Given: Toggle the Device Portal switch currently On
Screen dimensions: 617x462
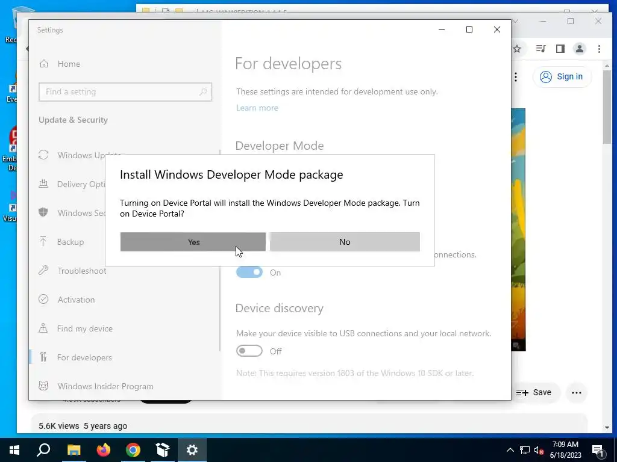Looking at the screenshot, I should (249, 272).
